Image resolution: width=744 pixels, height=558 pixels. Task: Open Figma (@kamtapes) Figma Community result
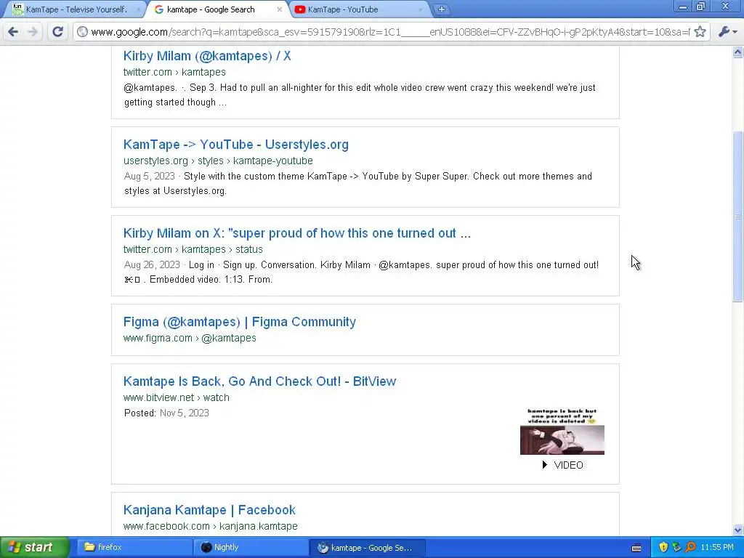pos(240,322)
